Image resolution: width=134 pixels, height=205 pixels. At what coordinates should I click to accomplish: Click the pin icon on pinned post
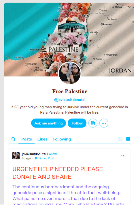(36, 158)
